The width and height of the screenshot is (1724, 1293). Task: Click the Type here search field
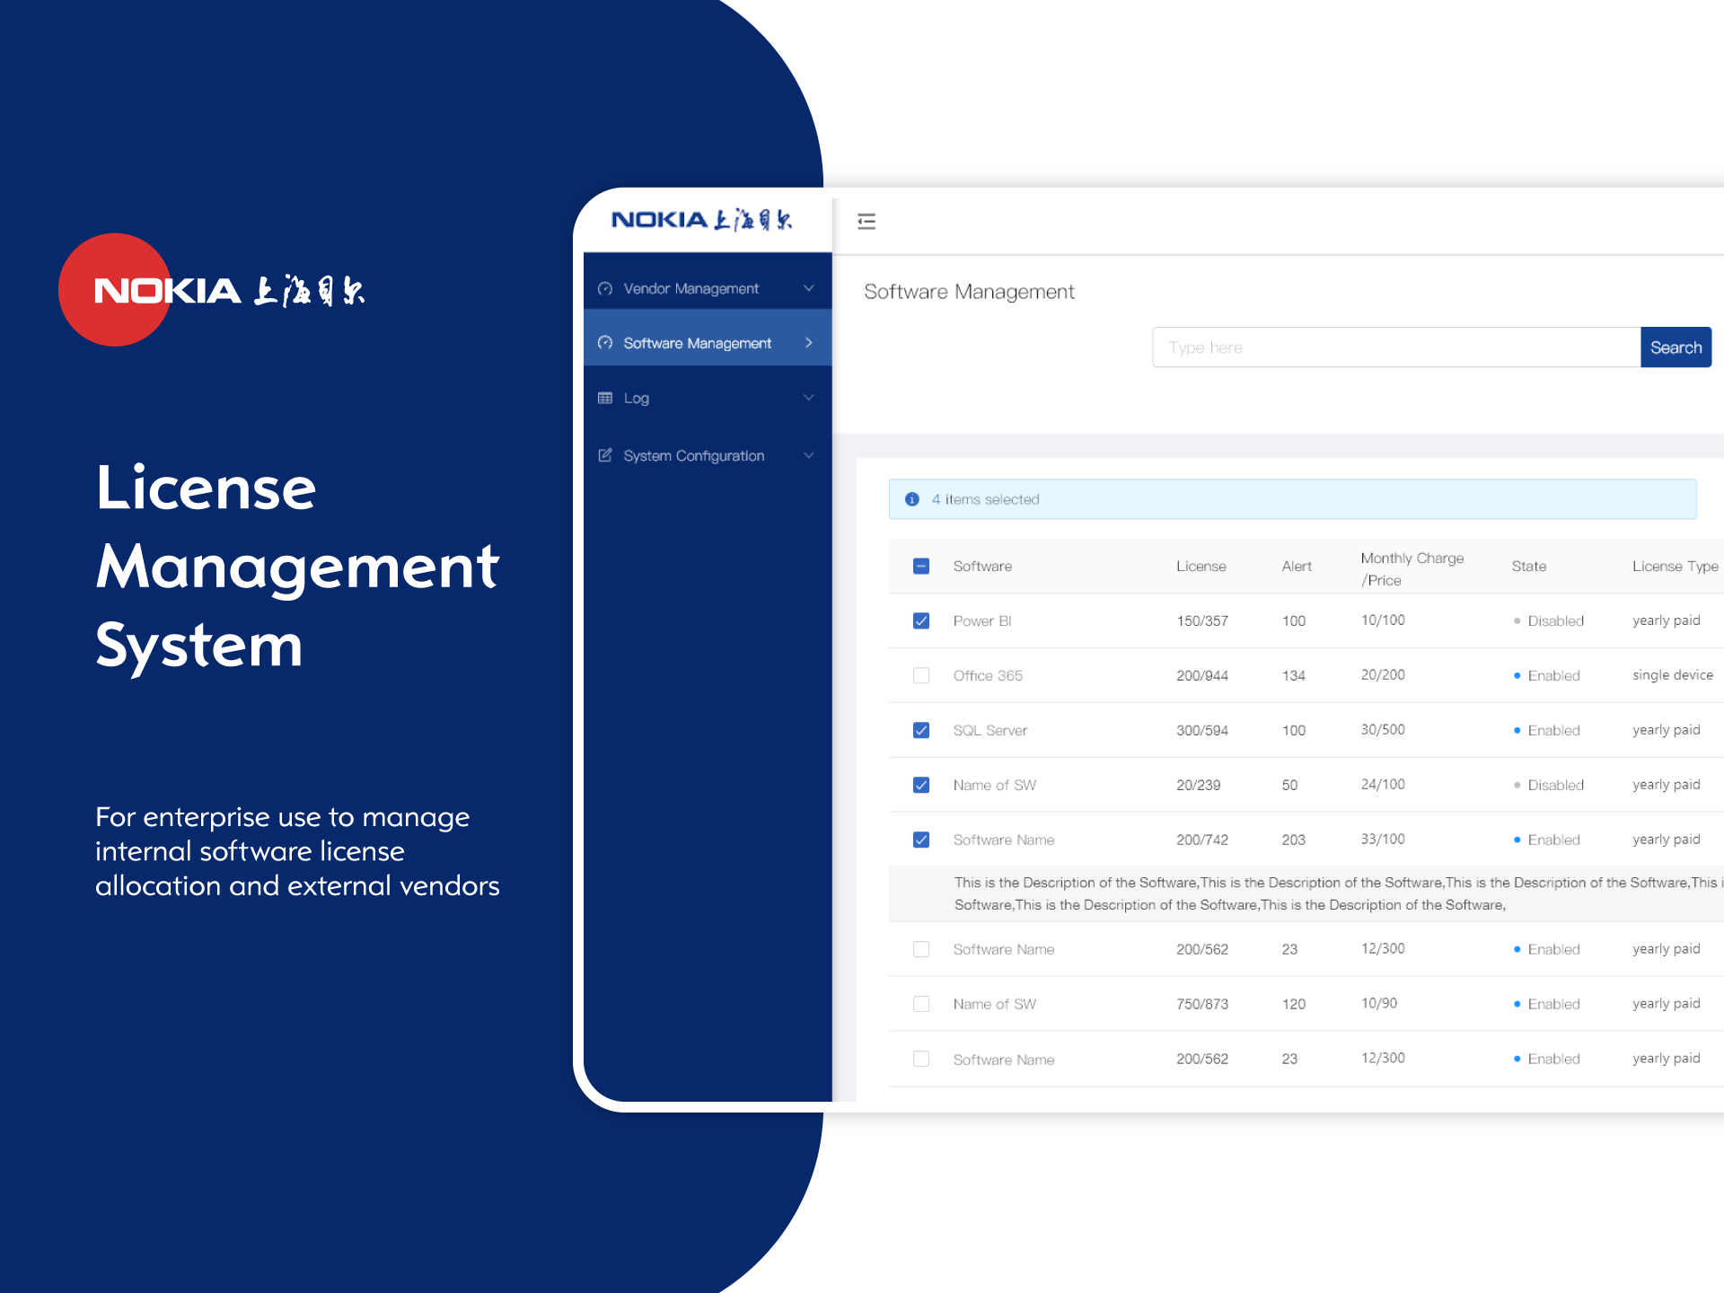[1396, 347]
